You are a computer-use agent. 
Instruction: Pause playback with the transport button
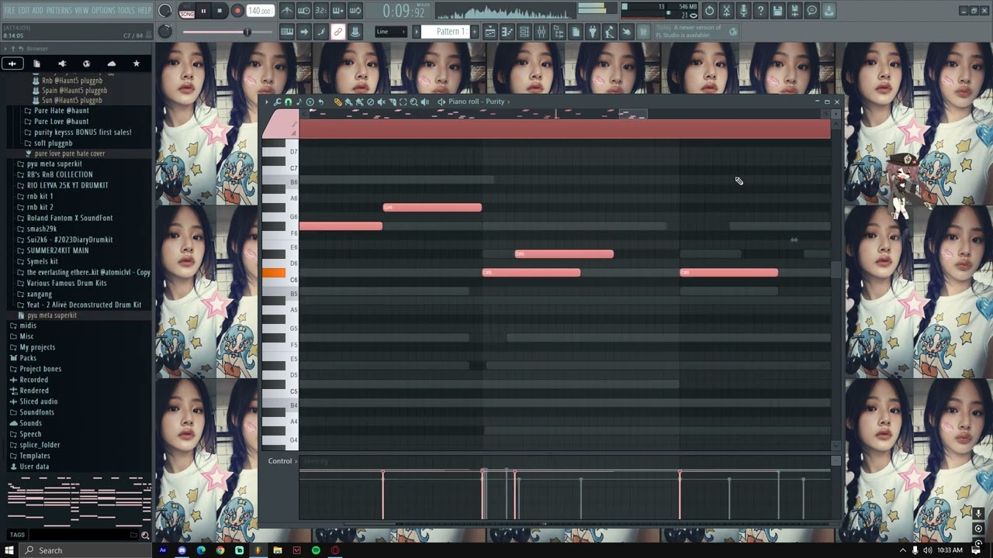pyautogui.click(x=204, y=11)
